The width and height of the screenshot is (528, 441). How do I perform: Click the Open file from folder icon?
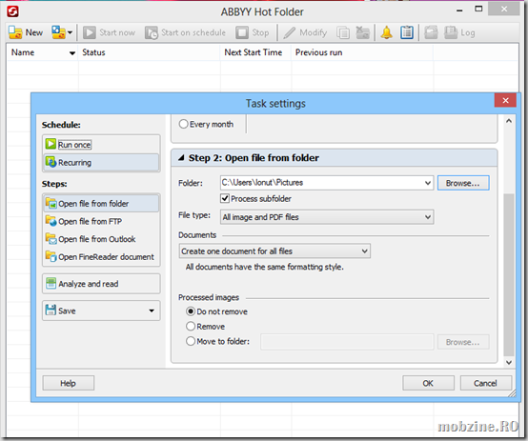tap(51, 203)
